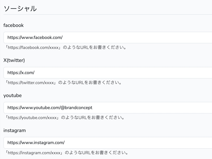Click the "https://twitter.com/xxxx" example in hint
Screen dimensions: 212x159
(x=30, y=83)
